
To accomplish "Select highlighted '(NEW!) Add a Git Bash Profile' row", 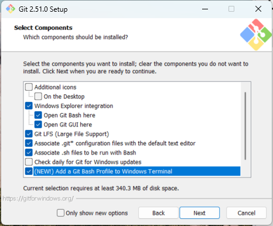I will [x=136, y=172].
